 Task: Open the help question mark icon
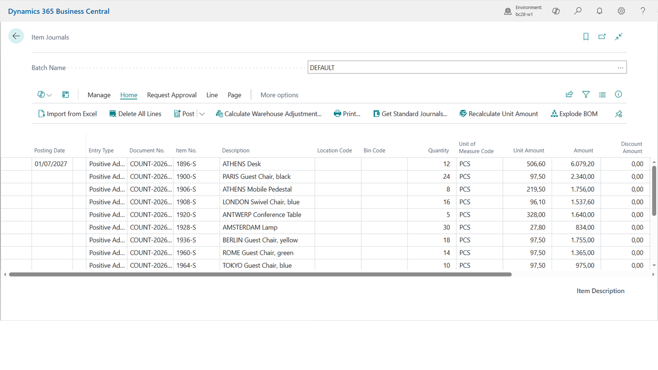pos(643,11)
